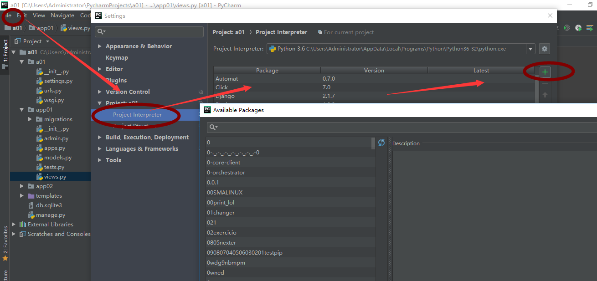Expand Appearance & Behavior in Settings

(100, 46)
